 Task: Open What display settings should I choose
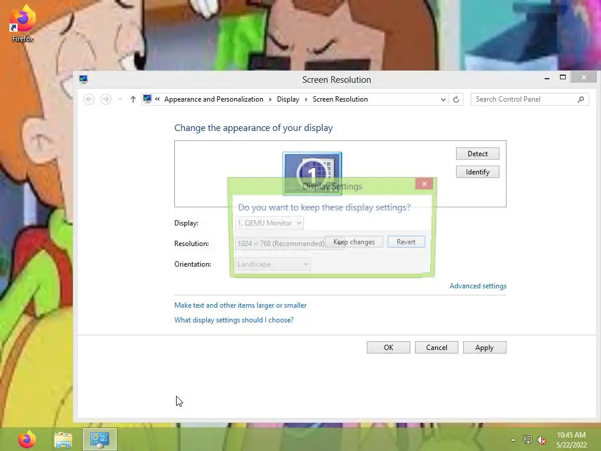click(234, 320)
